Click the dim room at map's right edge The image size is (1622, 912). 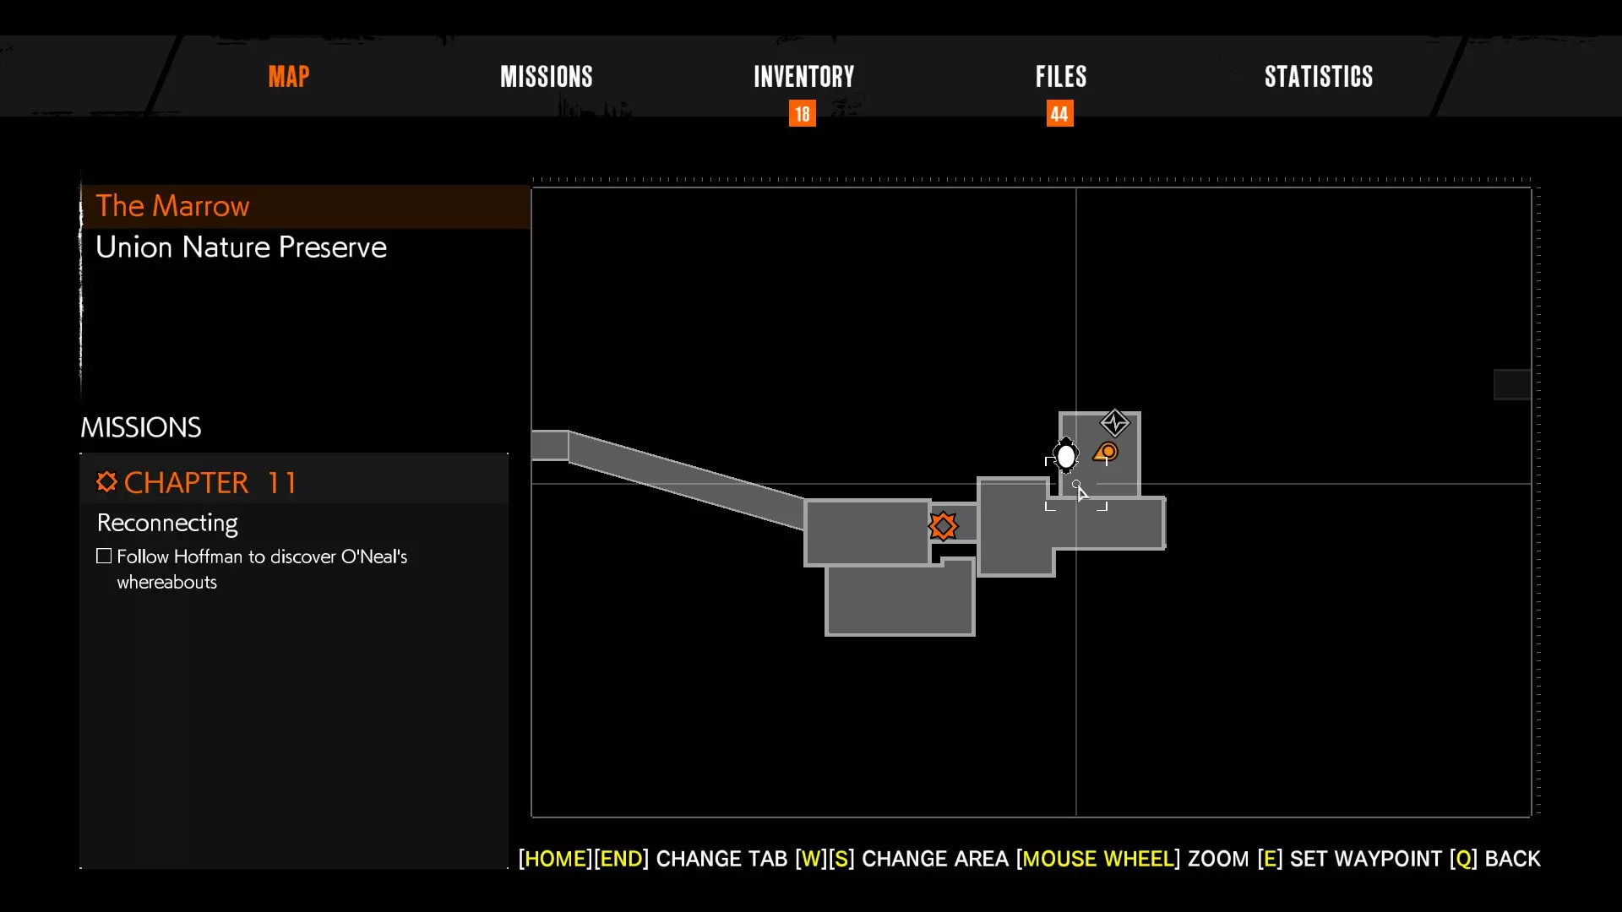(1511, 384)
